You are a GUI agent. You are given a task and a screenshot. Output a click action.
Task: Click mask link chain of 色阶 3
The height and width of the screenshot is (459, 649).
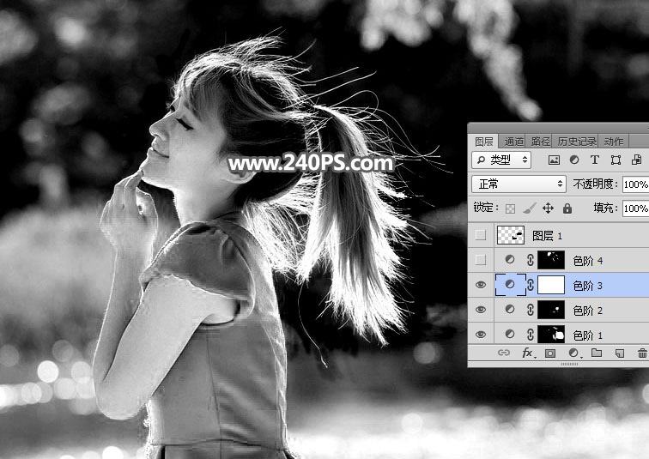(x=531, y=285)
